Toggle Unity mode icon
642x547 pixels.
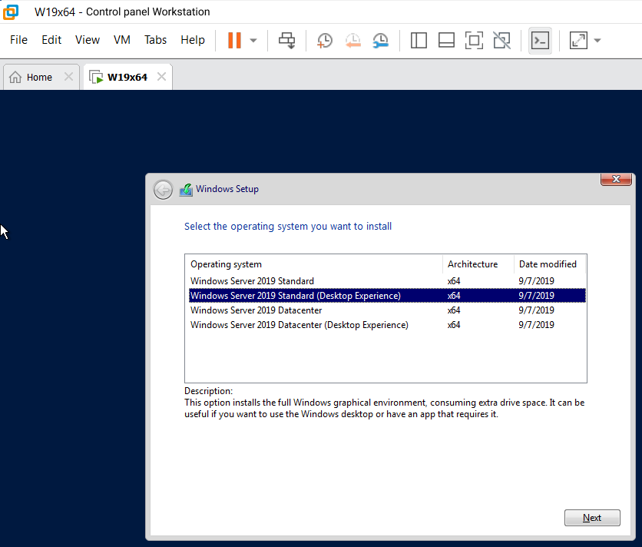[501, 40]
